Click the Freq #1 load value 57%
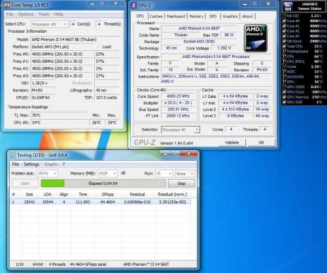The image size is (327, 273). pyautogui.click(x=107, y=61)
